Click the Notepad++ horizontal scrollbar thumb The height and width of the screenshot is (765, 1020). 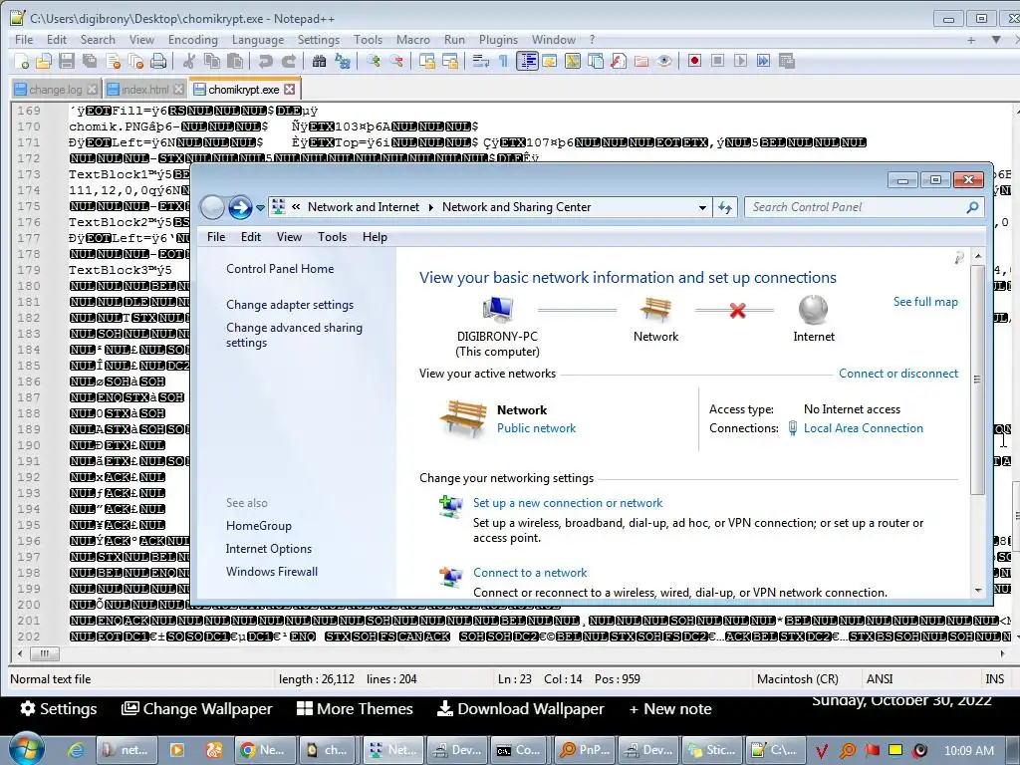[x=45, y=653]
